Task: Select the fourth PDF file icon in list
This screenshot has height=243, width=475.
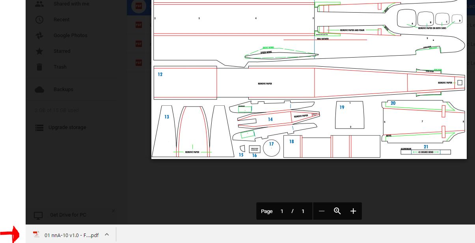Action: click(139, 63)
